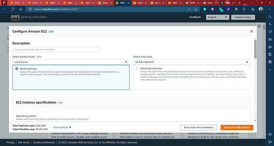Open Info link beside Configure Amazon EC2
The height and width of the screenshot is (146, 274).
pos(51,32)
